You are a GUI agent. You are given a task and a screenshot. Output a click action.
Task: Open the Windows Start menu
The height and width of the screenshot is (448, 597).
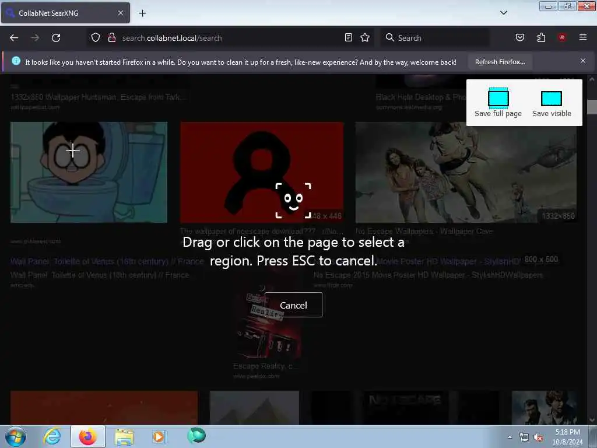(x=16, y=436)
